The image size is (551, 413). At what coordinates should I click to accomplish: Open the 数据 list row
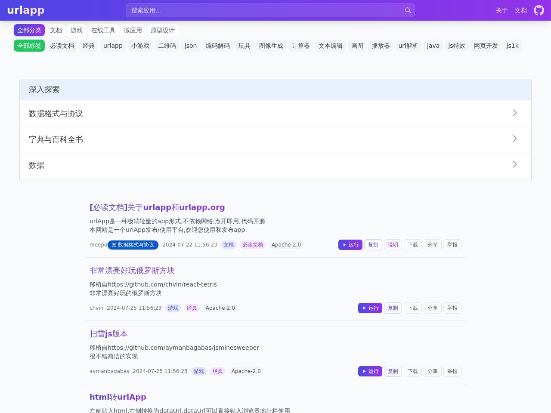tap(275, 165)
